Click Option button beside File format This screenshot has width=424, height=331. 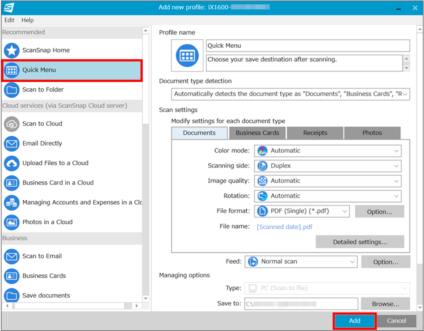[x=379, y=211]
